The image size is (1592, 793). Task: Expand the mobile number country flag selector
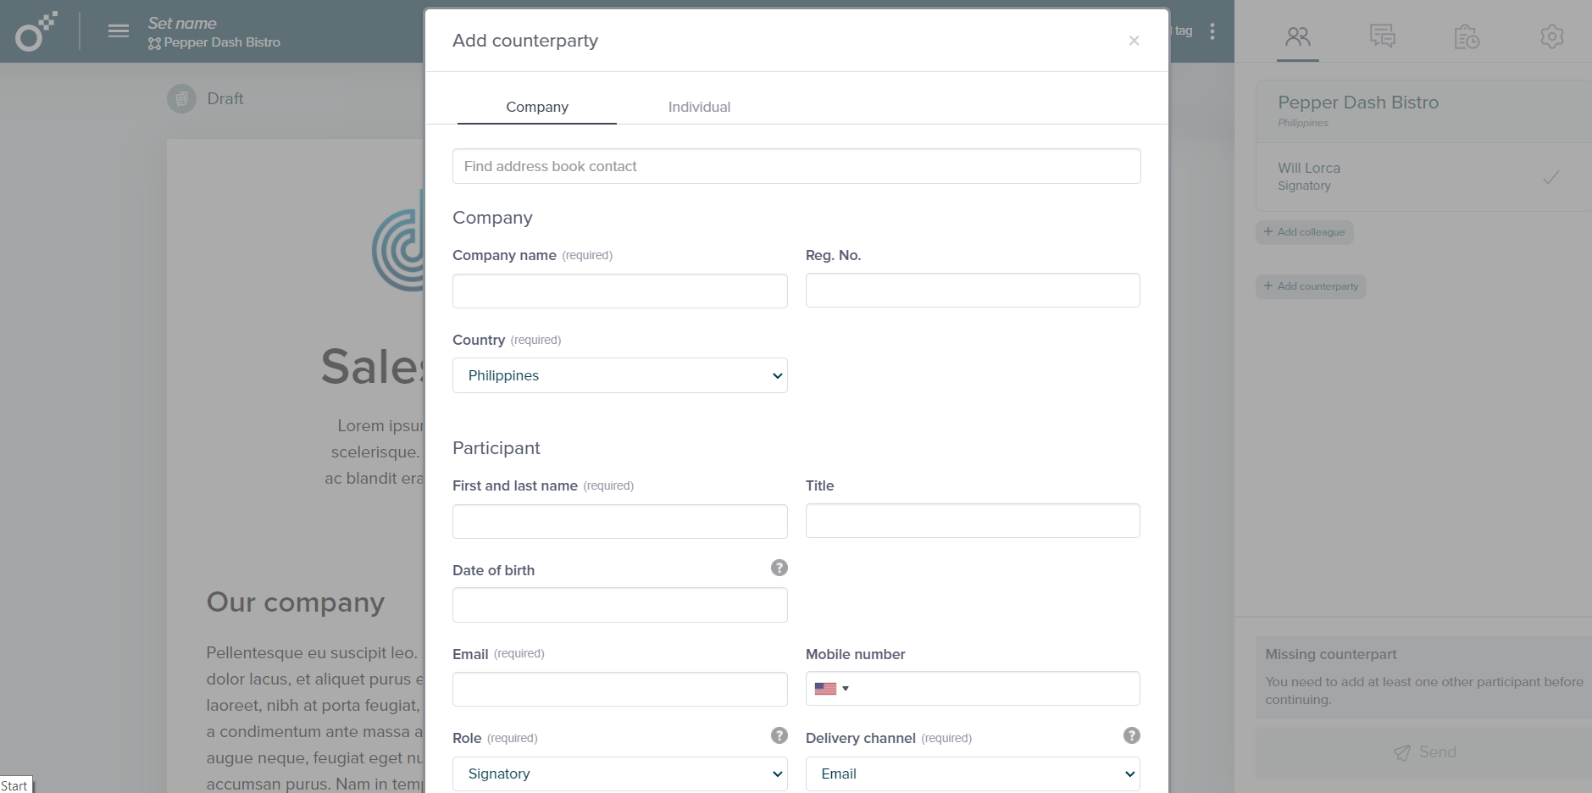pos(831,689)
